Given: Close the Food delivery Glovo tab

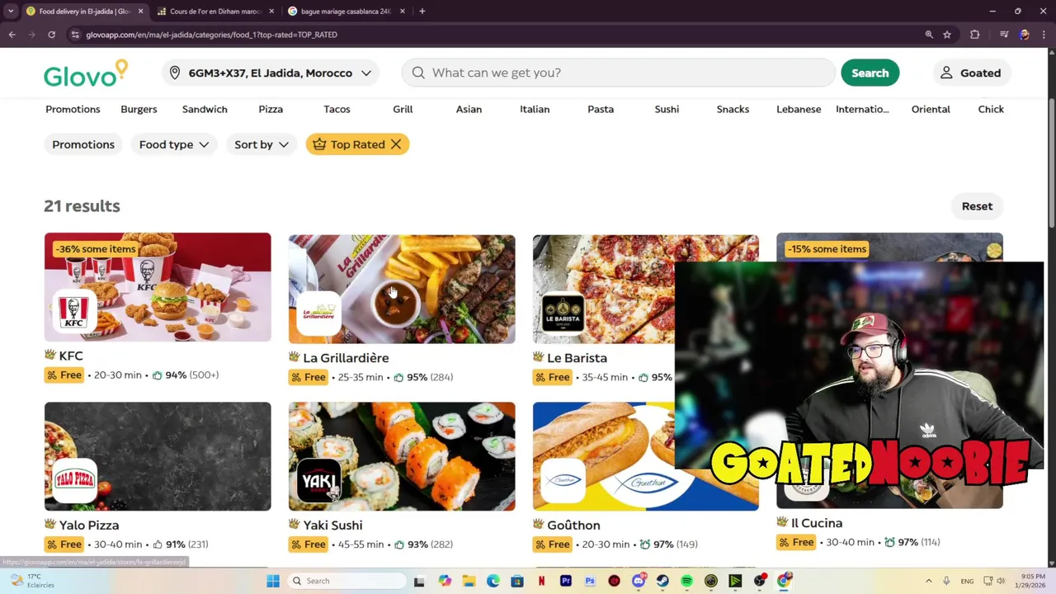Looking at the screenshot, I should (x=140, y=12).
